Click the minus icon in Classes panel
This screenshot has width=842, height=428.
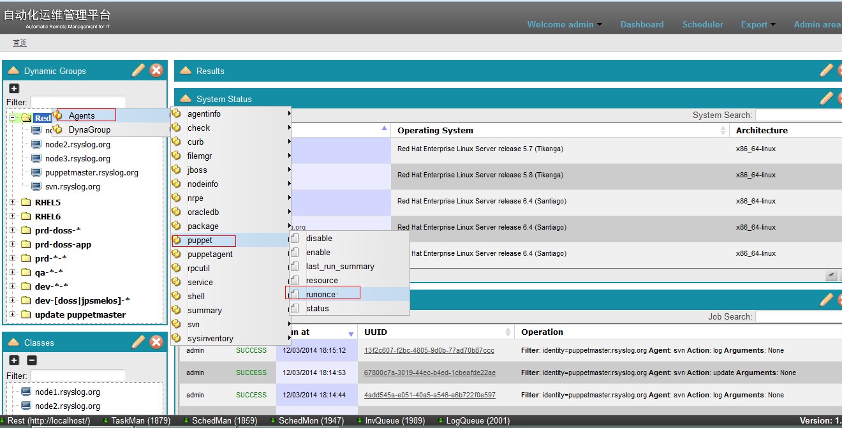(x=32, y=360)
